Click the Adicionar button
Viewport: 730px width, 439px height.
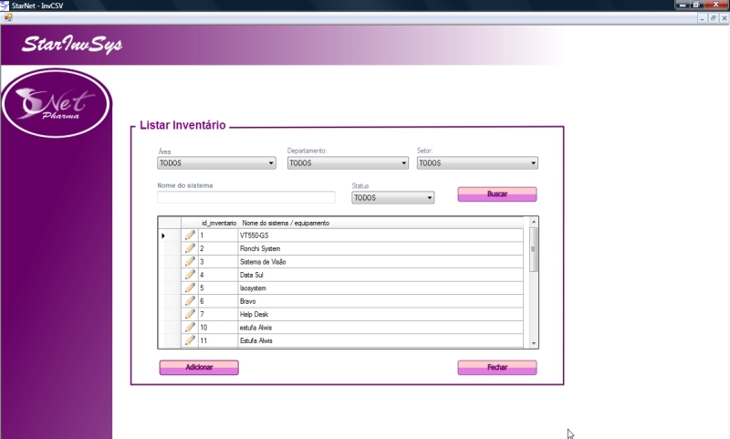tap(199, 368)
